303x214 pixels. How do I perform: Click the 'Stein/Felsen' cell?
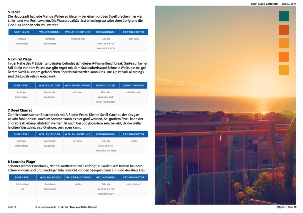point(50,189)
